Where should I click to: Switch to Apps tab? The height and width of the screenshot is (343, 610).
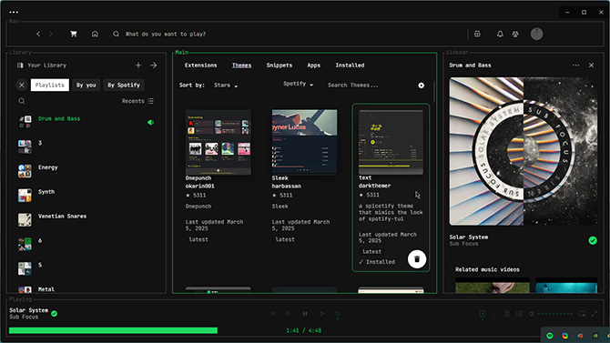[x=313, y=66]
